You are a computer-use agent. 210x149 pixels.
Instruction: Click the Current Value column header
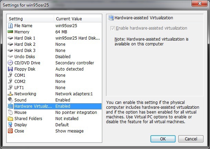pyautogui.click(x=69, y=19)
